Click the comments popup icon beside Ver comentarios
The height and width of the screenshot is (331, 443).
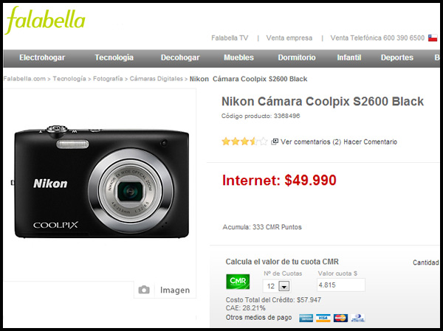tap(275, 142)
